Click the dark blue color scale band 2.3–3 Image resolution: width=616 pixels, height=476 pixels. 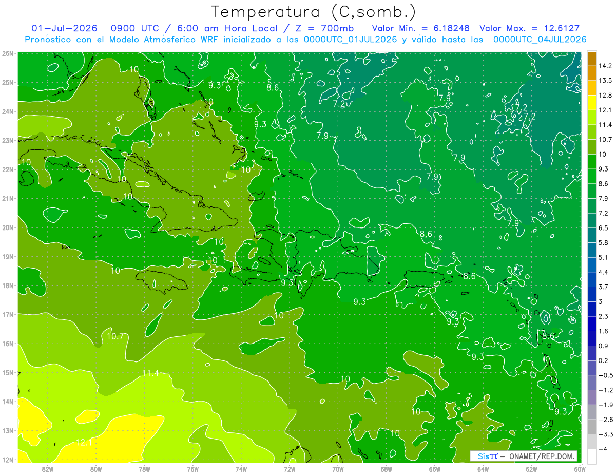pos(592,309)
